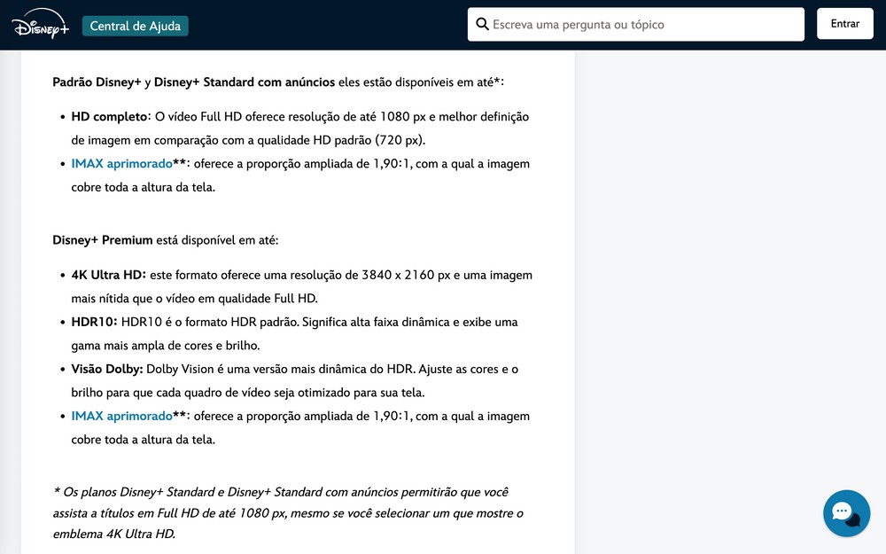Click the "HDR10:" bold label

(94, 323)
